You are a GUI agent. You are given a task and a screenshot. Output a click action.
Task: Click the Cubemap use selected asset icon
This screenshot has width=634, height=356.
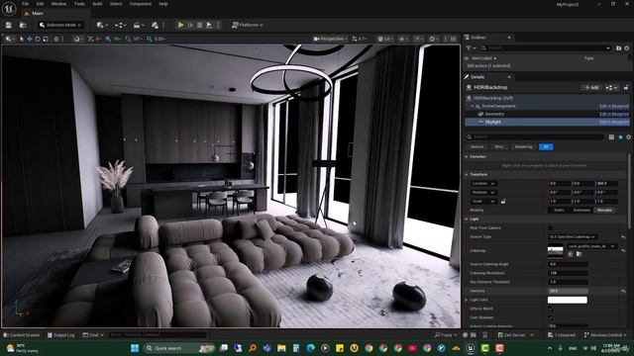pos(571,254)
